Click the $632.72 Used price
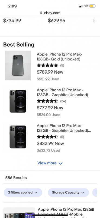The image size is (100, 218). tap(49, 151)
